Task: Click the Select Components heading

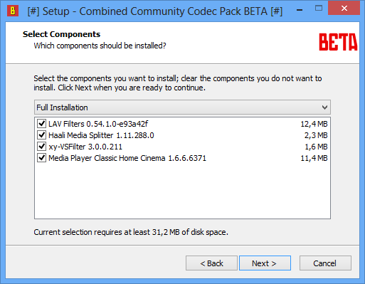Action: click(61, 34)
